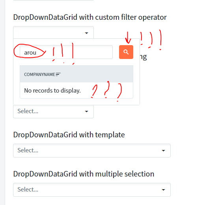This screenshot has width=207, height=205.
Task: Click the COMPANYNAME column header text
Action: pos(39,74)
